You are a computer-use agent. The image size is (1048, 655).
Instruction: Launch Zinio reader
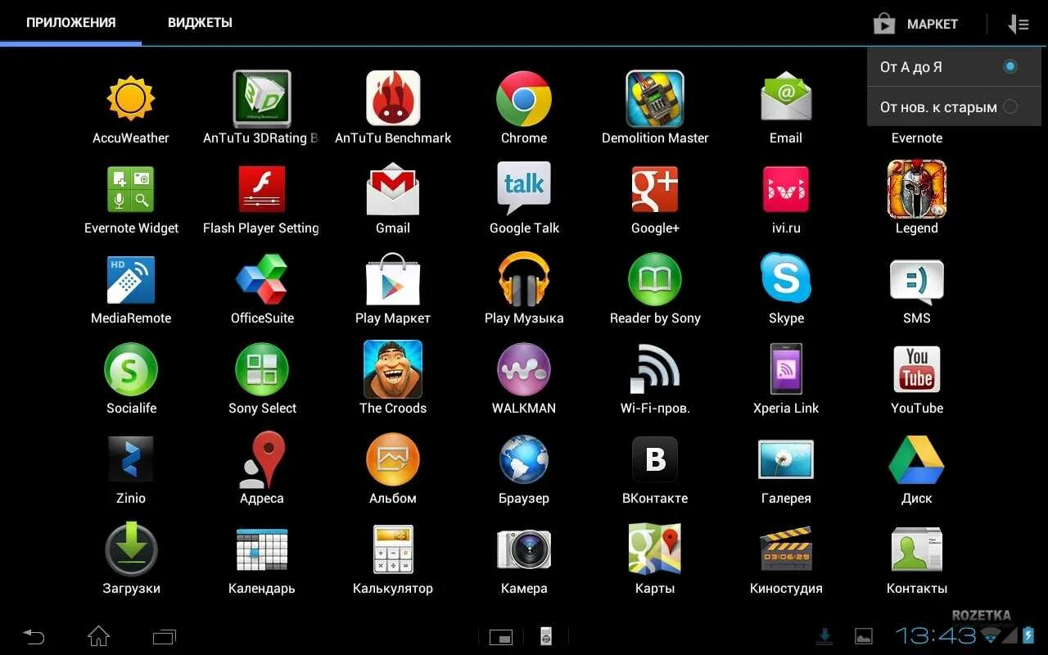pyautogui.click(x=131, y=459)
